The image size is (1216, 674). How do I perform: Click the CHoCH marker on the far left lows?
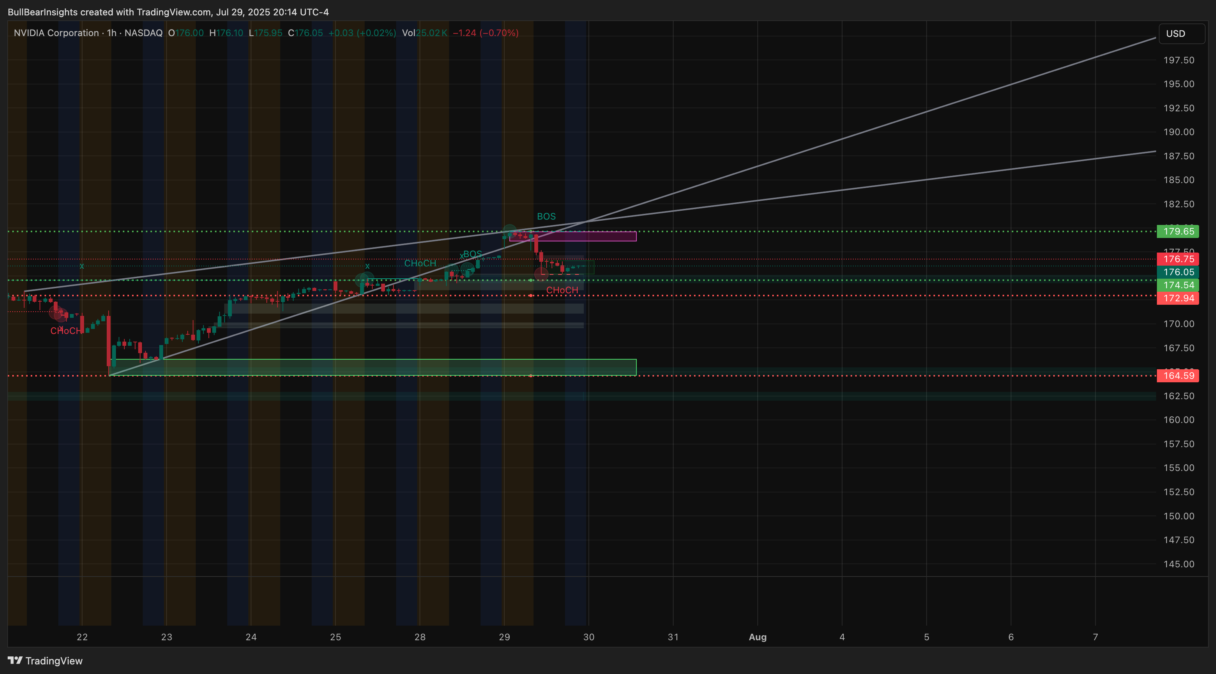pos(65,331)
